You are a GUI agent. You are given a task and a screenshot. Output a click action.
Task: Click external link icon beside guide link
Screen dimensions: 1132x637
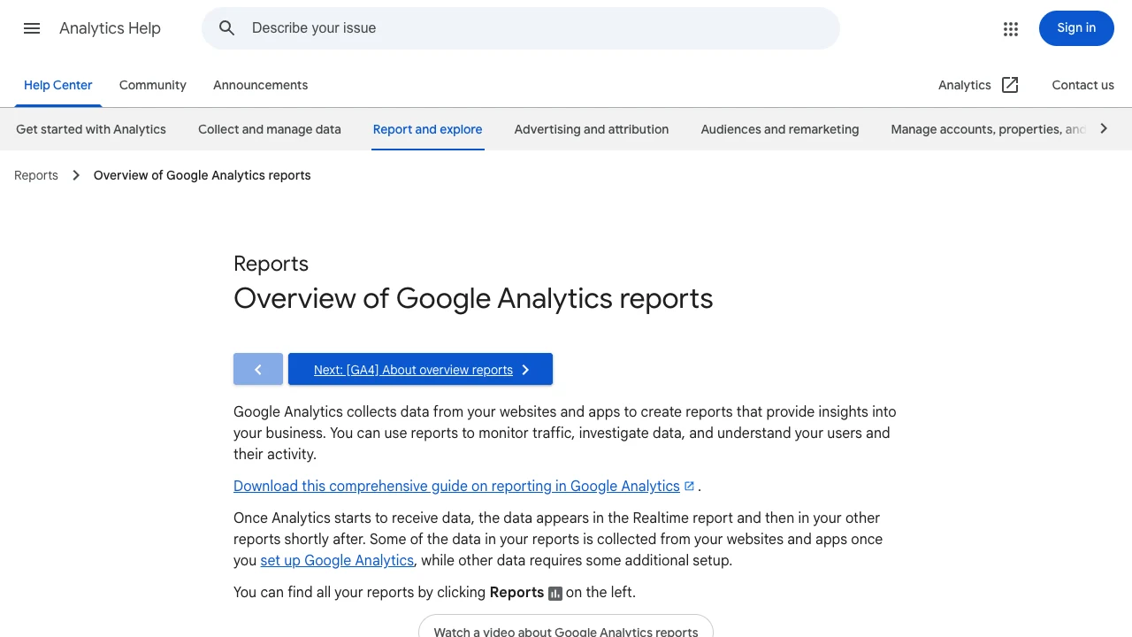[x=690, y=486]
